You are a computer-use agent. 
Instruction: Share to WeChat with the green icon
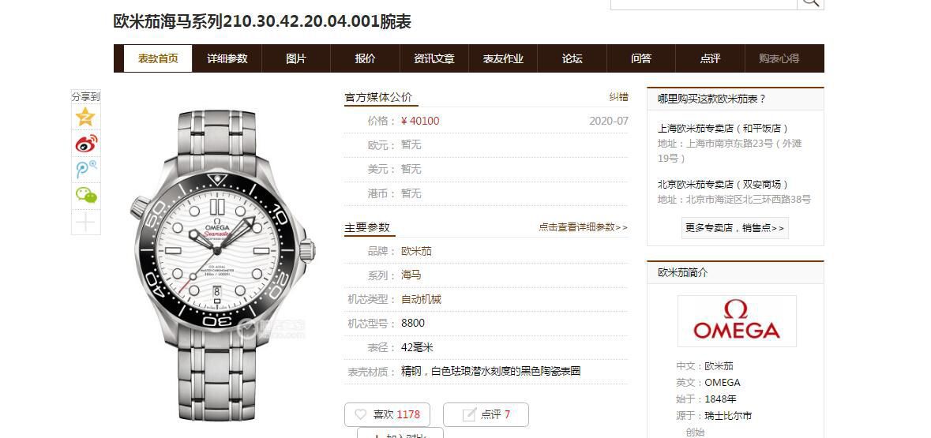(x=85, y=195)
